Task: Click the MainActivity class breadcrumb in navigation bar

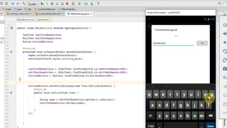Action: coord(67,9)
